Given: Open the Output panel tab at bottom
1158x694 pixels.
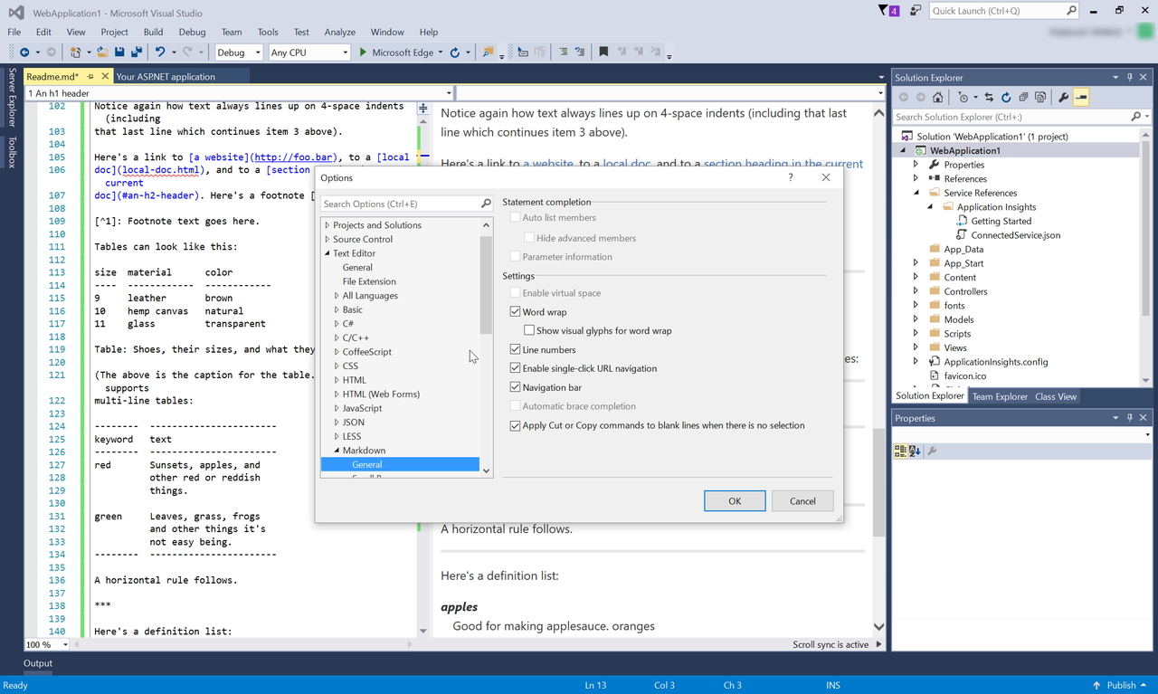Looking at the screenshot, I should click(38, 663).
